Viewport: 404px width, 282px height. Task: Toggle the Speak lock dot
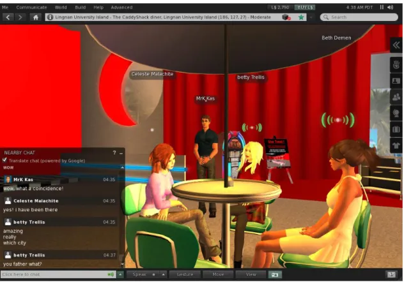(153, 274)
